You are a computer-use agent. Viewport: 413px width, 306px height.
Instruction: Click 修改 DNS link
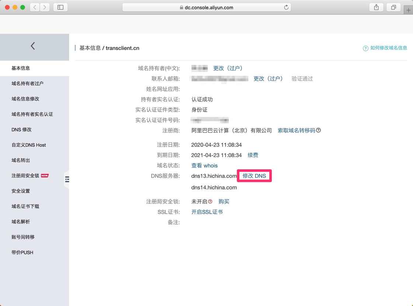254,176
